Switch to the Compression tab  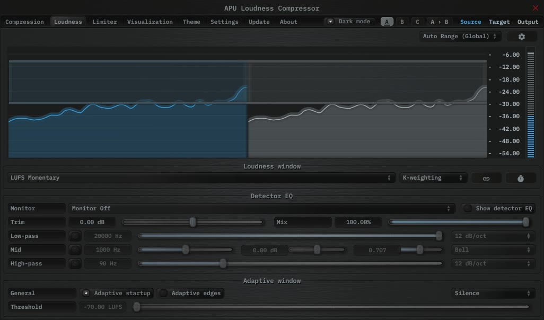click(x=24, y=22)
